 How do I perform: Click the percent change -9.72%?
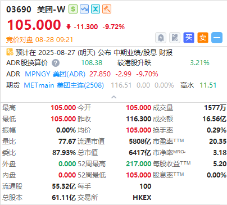[114, 27]
